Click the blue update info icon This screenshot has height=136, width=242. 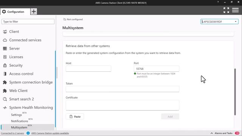[x=28, y=133]
